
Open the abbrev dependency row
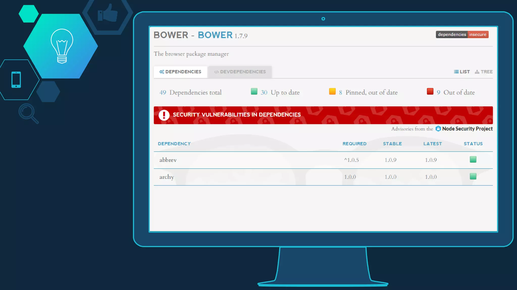[x=168, y=160]
